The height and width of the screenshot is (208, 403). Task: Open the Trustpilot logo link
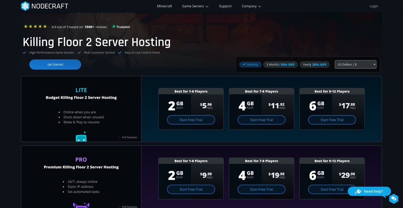[x=121, y=27]
